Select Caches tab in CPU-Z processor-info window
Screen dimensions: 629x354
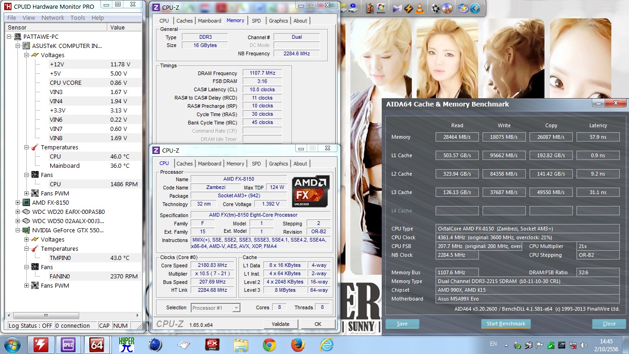click(185, 164)
